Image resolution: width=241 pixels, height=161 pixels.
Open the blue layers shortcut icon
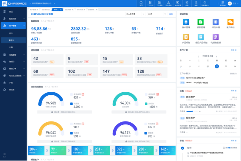pyautogui.click(x=186, y=22)
